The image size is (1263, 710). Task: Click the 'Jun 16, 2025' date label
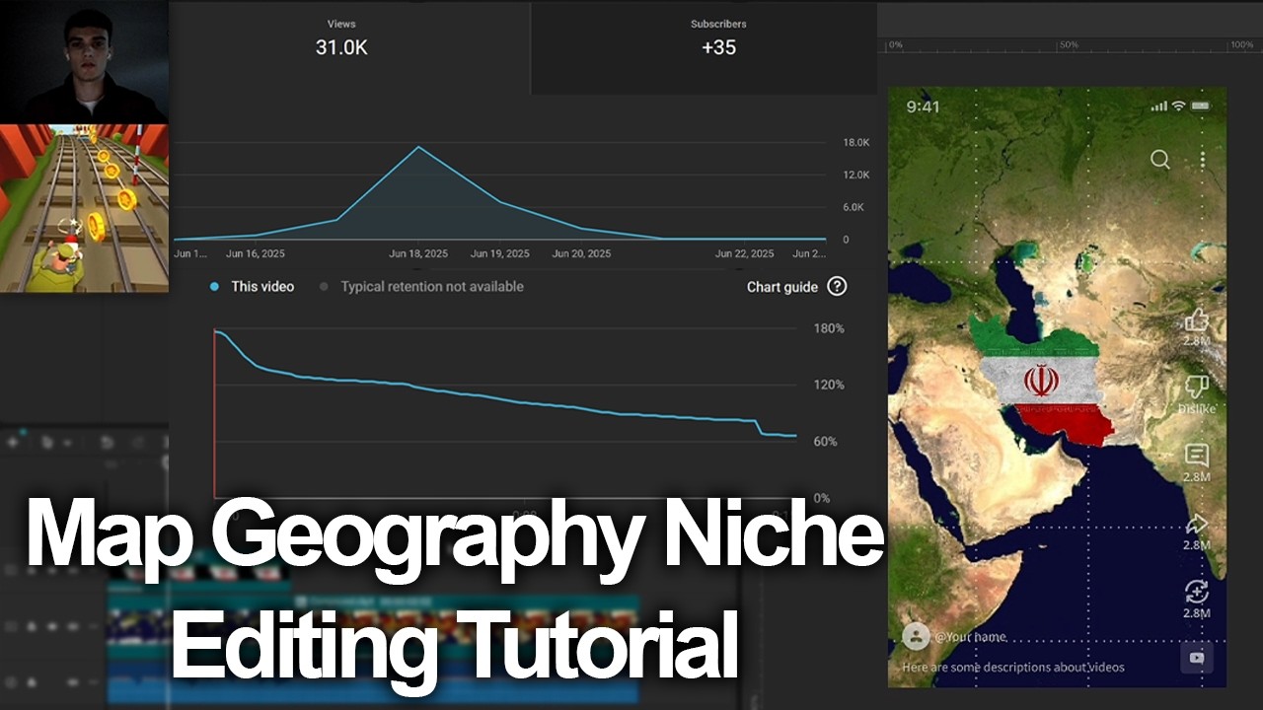[256, 253]
